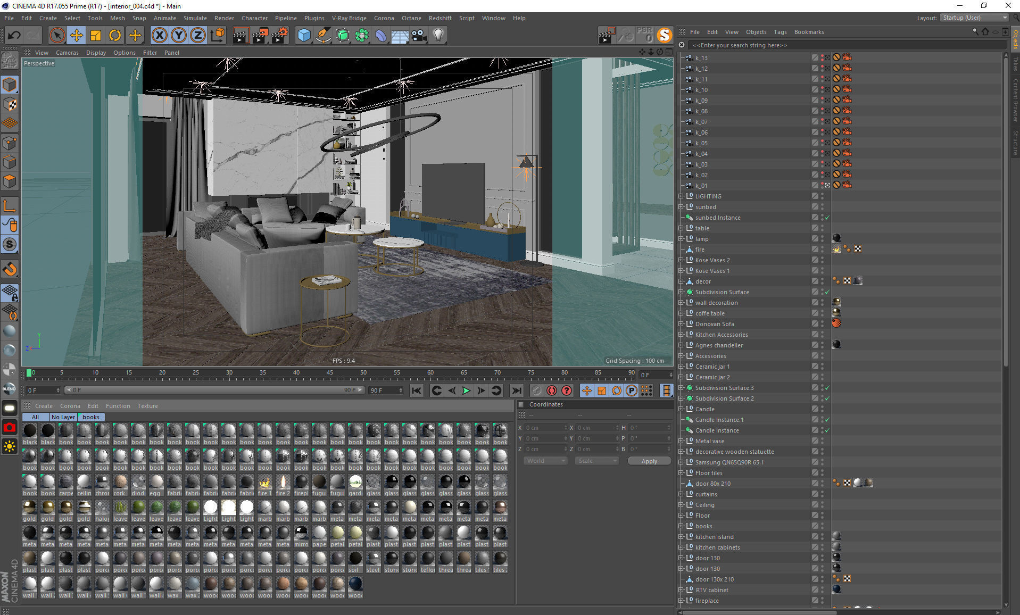Screen dimensions: 1020x615
Task: Open material manager Texture menu
Action: pos(147,406)
